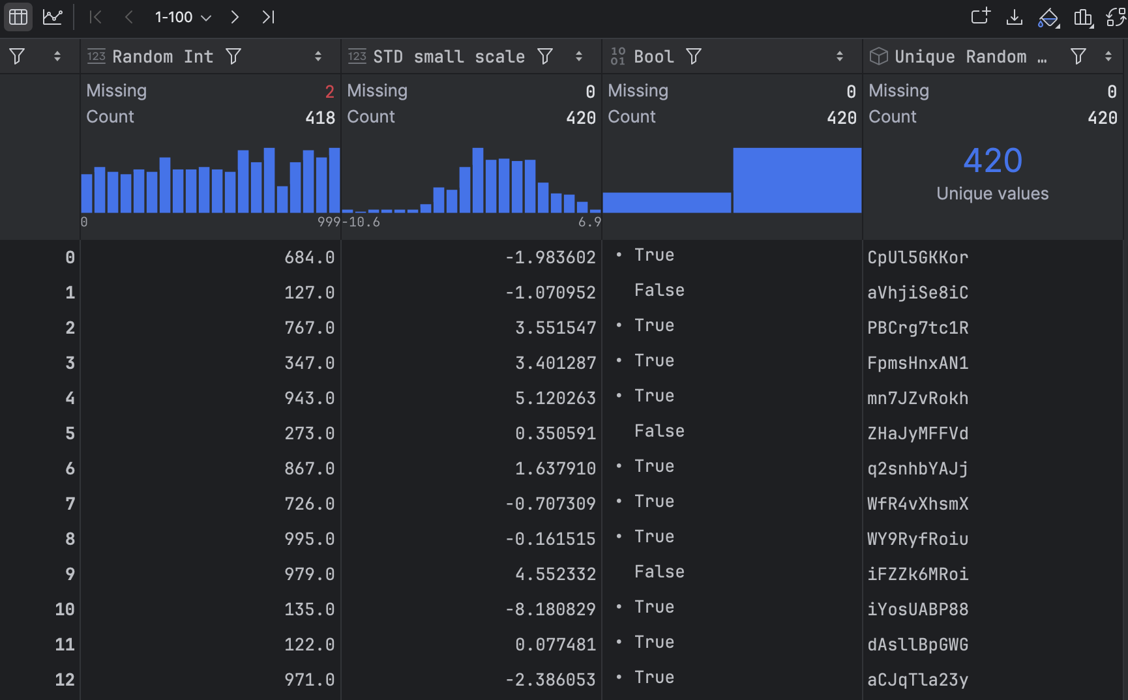Filter the Random Int column
This screenshot has width=1128, height=700.
(233, 57)
